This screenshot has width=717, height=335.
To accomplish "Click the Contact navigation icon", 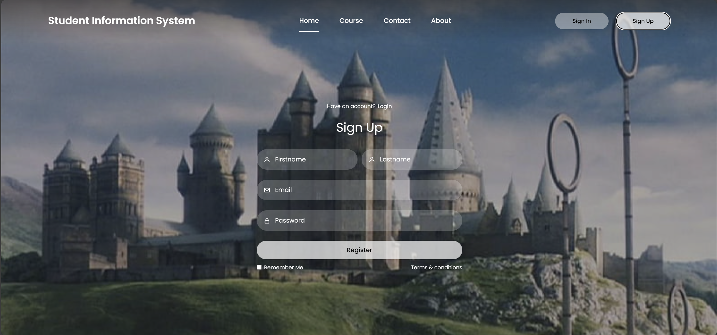I will (397, 21).
